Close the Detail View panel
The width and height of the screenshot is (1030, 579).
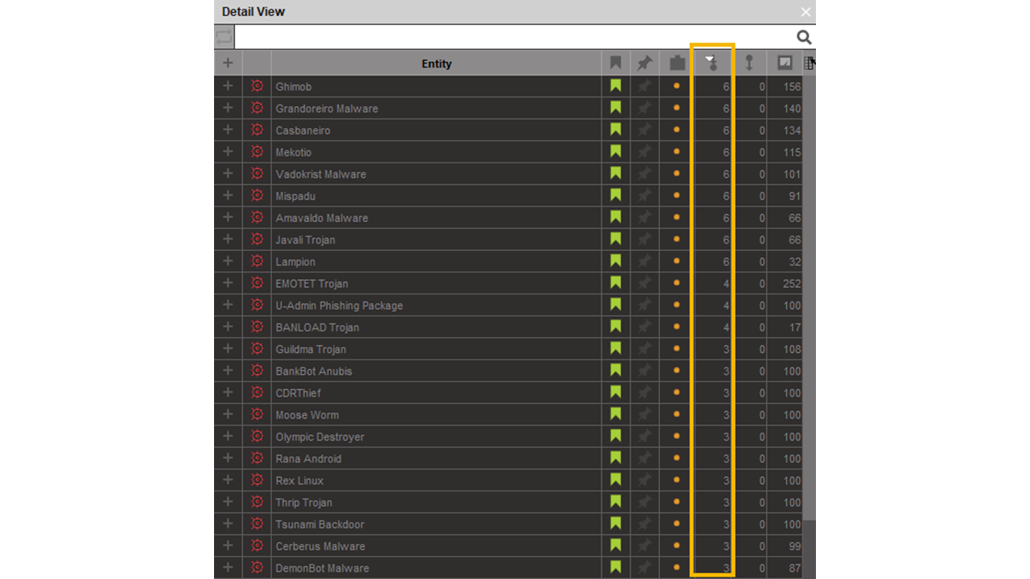pyautogui.click(x=805, y=12)
